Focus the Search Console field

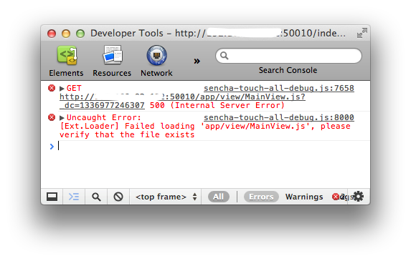pyautogui.click(x=288, y=56)
